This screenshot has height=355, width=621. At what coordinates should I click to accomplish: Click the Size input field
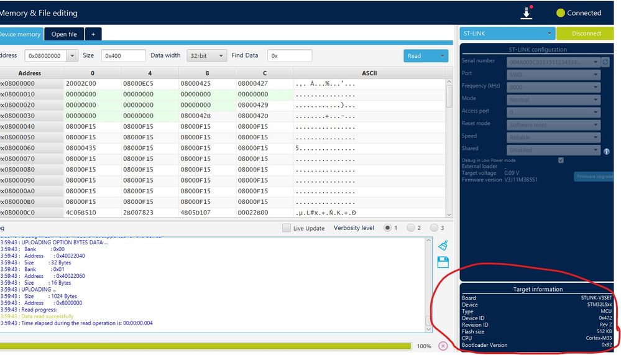(x=123, y=56)
